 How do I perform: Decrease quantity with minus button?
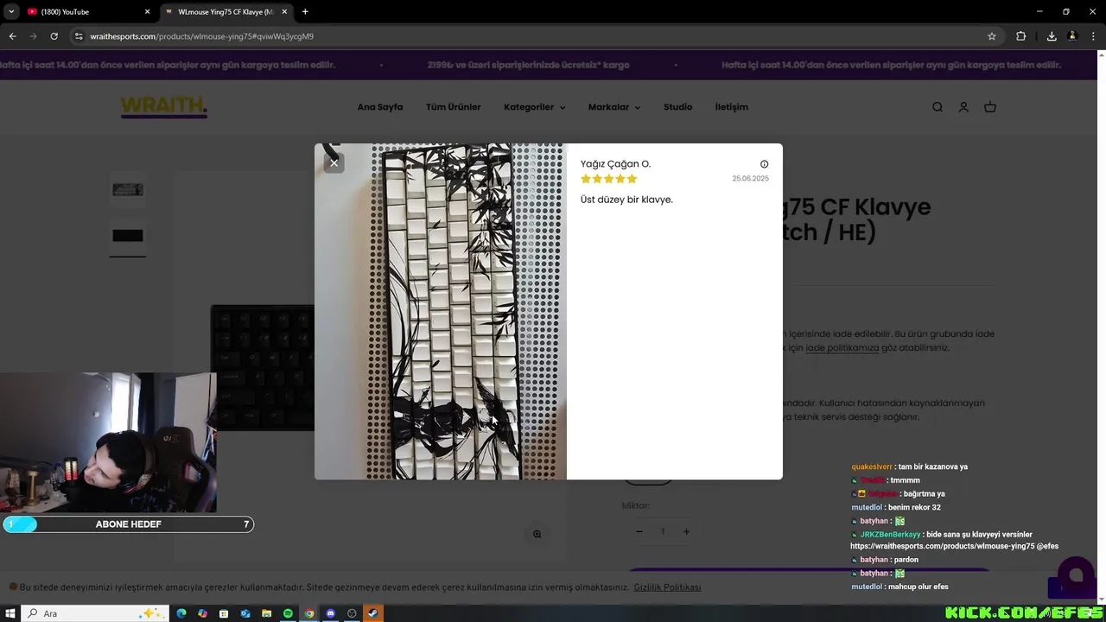point(639,531)
